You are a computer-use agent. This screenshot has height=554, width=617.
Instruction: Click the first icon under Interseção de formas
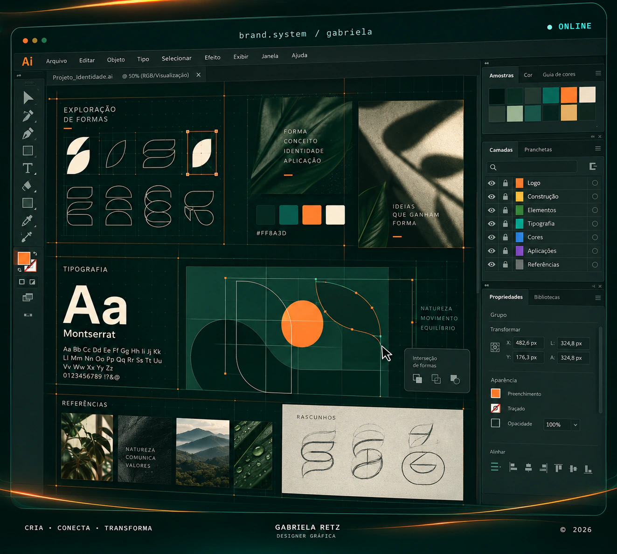417,379
